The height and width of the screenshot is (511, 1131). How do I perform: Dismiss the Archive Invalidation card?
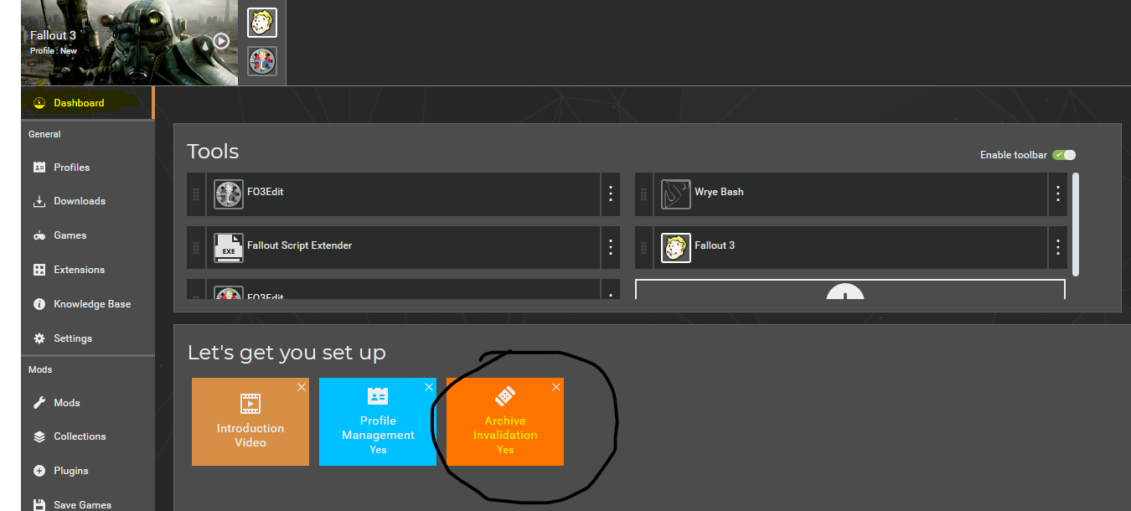(x=556, y=387)
